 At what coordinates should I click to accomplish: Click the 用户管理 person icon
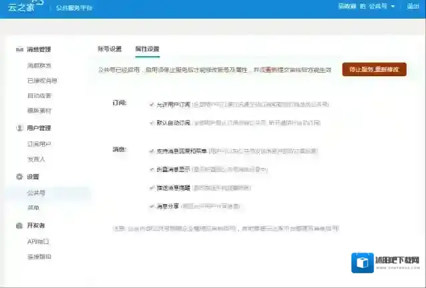point(19,128)
